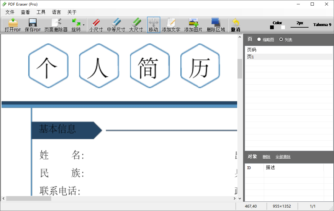Open the 语言 menu

(x=56, y=12)
